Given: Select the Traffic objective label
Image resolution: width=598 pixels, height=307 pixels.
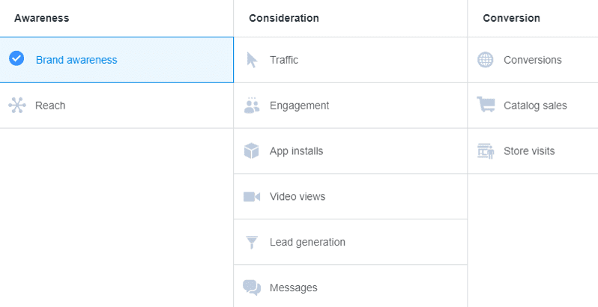Looking at the screenshot, I should (x=284, y=60).
